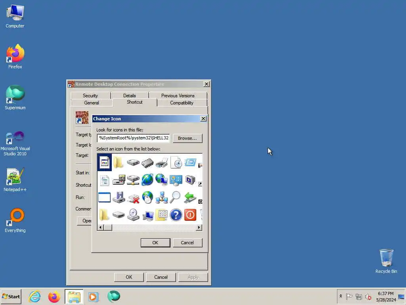406x305 pixels.
Task: Show hidden system tray icons
Action: click(341, 296)
